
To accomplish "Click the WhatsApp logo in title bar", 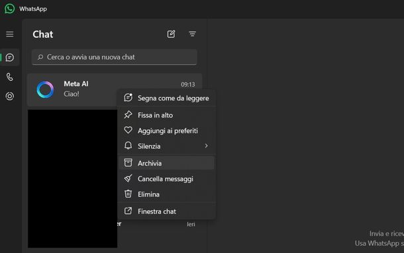I will tap(9, 9).
